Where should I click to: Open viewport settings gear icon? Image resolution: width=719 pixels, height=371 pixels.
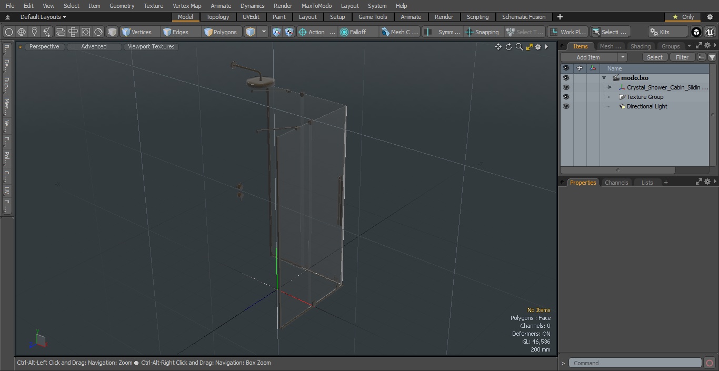538,47
